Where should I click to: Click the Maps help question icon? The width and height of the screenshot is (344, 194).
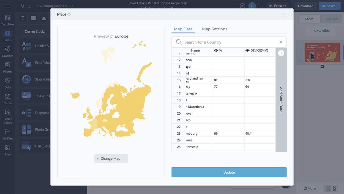point(69,15)
